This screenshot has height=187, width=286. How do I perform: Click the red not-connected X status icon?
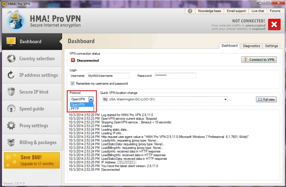[274, 24]
